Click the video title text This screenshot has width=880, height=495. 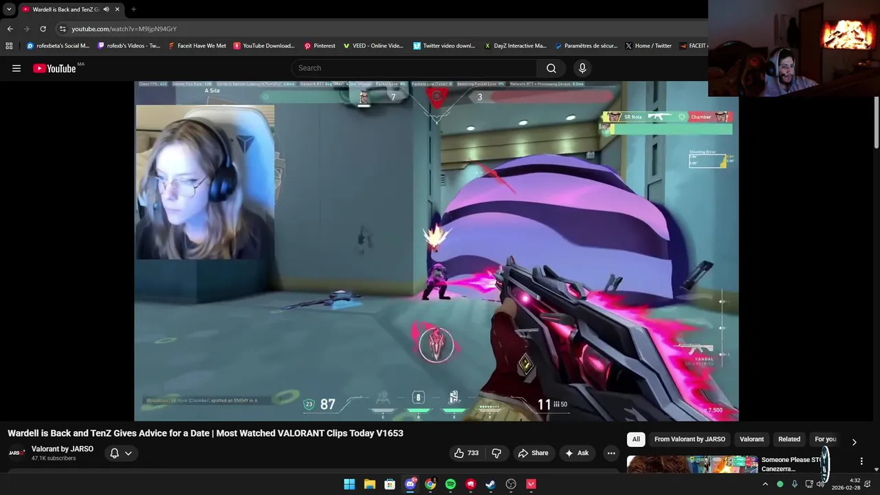tap(206, 433)
